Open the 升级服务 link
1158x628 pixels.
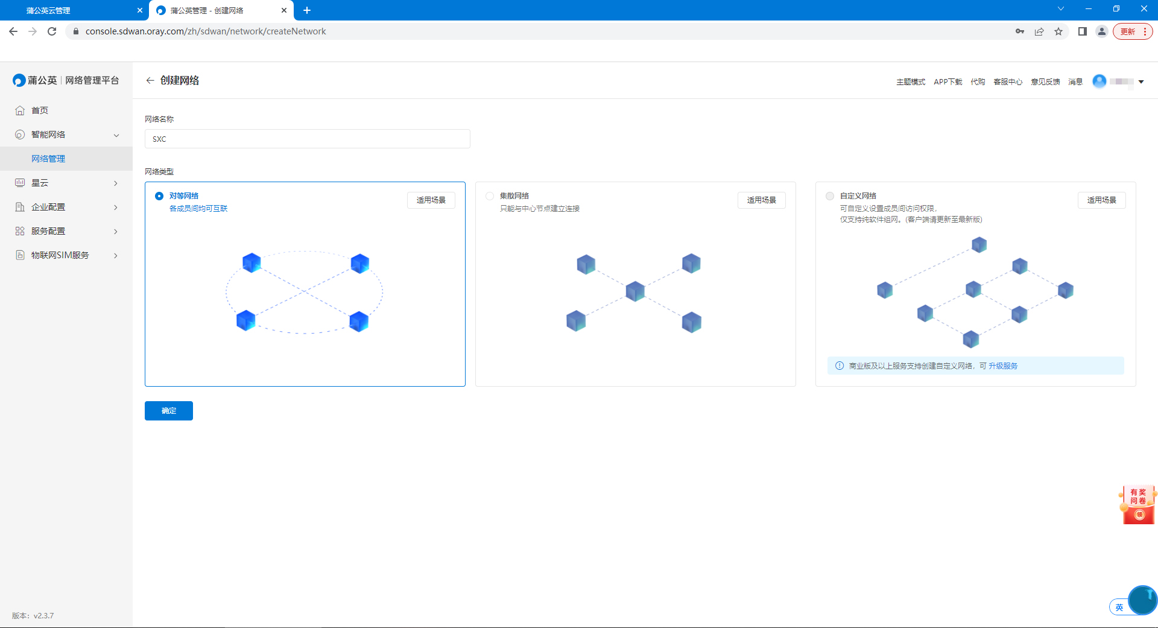(1003, 366)
